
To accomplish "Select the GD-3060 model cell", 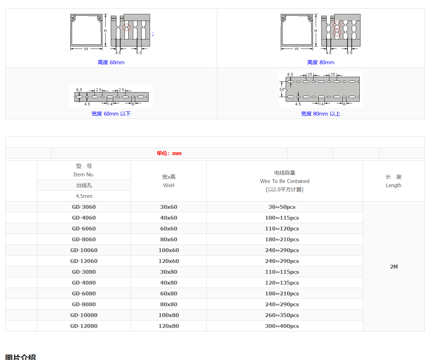I will 84,207.
